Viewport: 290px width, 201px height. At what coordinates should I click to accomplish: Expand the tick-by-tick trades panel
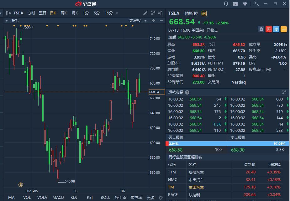coord(284,92)
